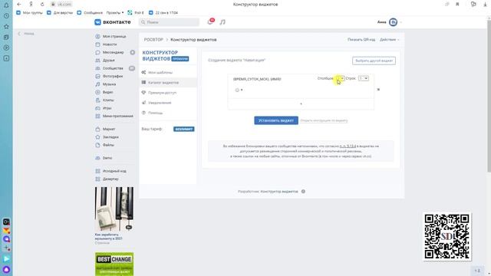
Task: Click the БЕЗЛИМИТ tariff badge
Action: tap(184, 129)
